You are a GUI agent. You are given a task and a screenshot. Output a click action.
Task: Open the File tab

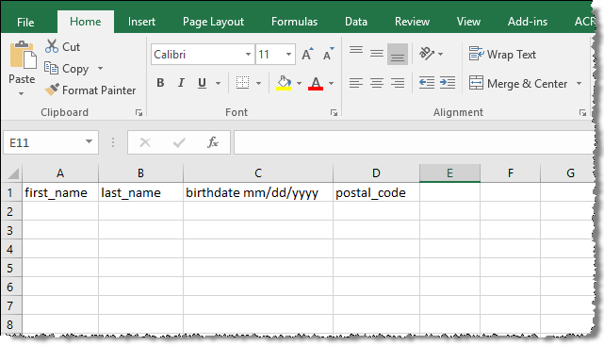point(25,23)
